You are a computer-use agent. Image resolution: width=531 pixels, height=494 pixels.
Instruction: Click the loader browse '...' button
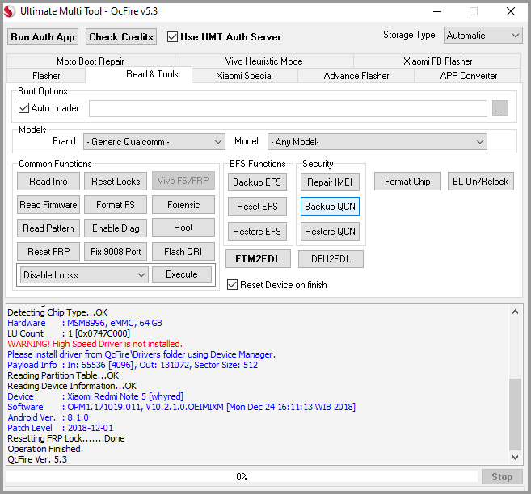click(499, 108)
